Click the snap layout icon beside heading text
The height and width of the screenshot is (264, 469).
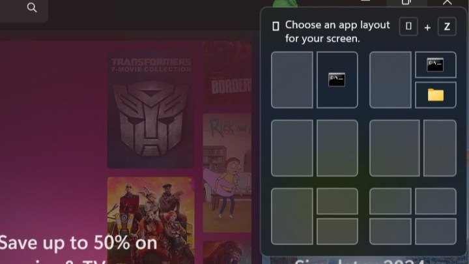click(276, 26)
